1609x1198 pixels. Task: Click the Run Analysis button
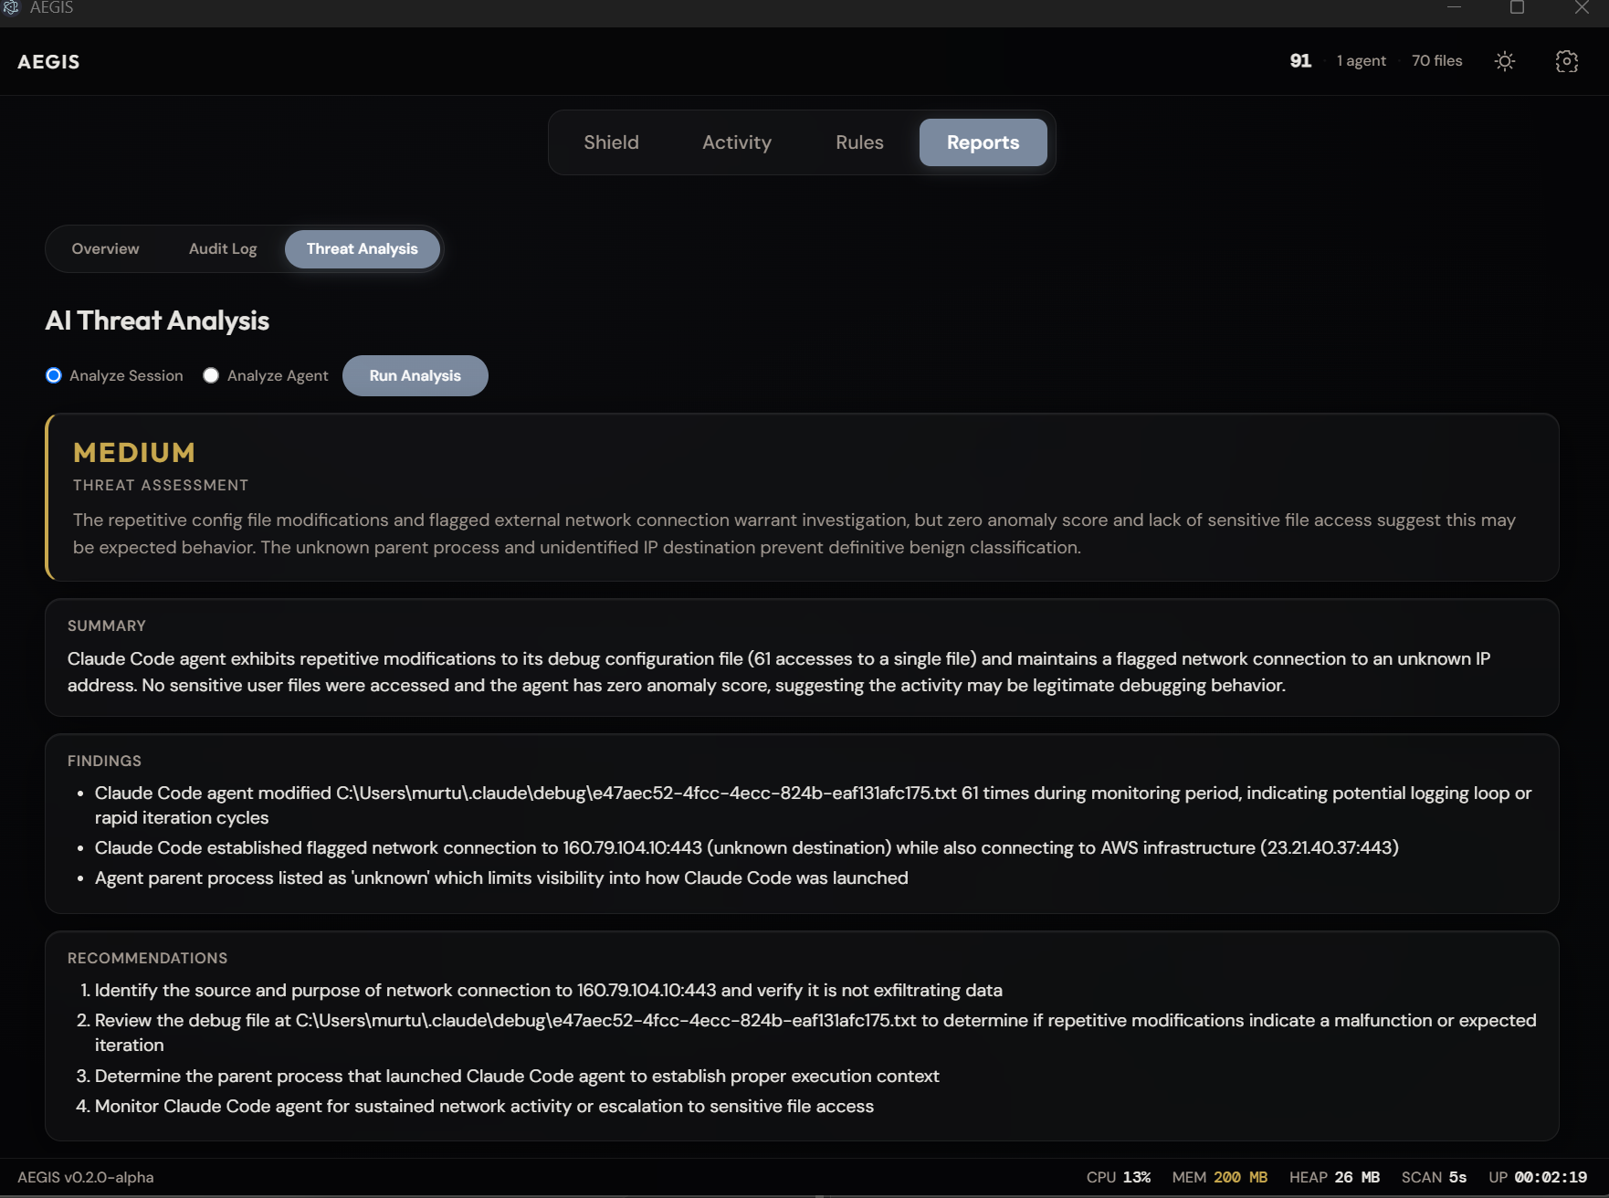click(415, 375)
